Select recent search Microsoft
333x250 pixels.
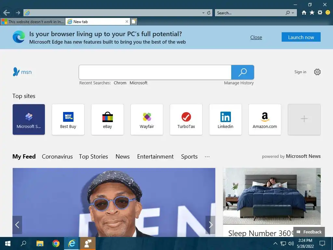(139, 83)
